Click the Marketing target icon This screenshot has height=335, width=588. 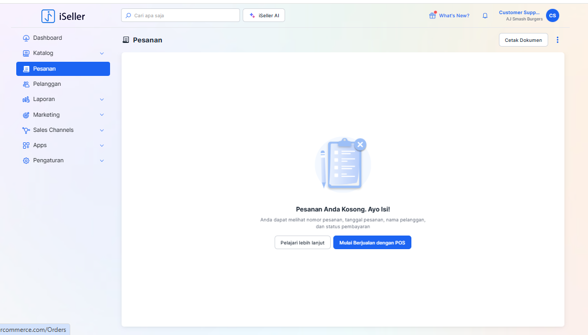tap(26, 115)
